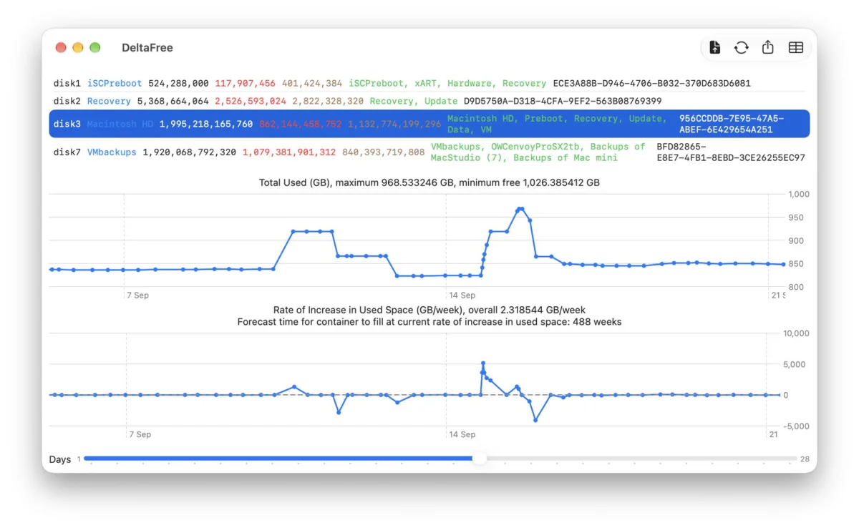Click the green full-screen window button
The image size is (859, 528).
tap(95, 47)
